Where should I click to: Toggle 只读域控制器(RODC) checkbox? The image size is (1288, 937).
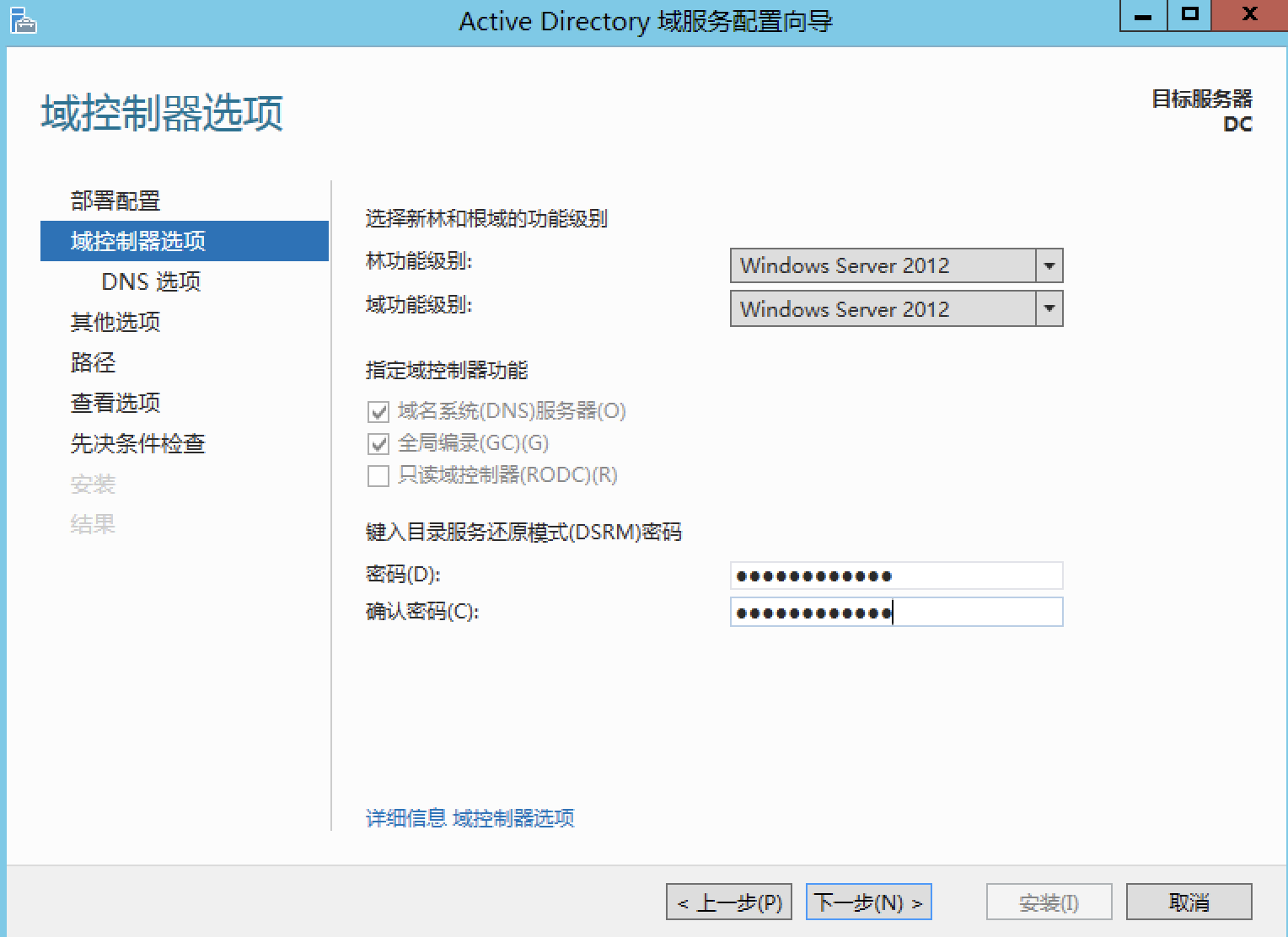[x=378, y=476]
